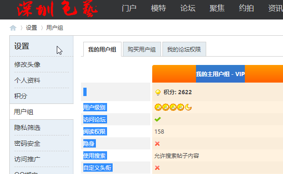283x174 pixels.
Task: Open the 聚焦 nav item
Action: point(217,8)
